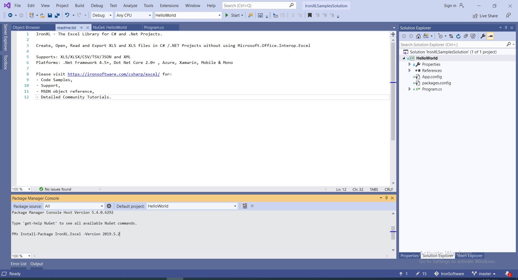518x280 pixels.
Task: Open Package Manager Console settings gear
Action: [109, 206]
